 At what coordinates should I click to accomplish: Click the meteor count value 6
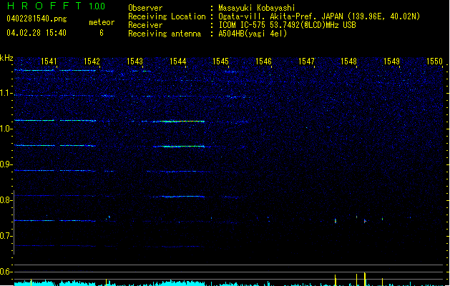(x=102, y=33)
